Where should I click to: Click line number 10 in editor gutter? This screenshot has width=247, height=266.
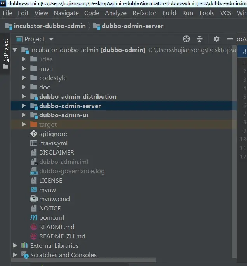243,139
